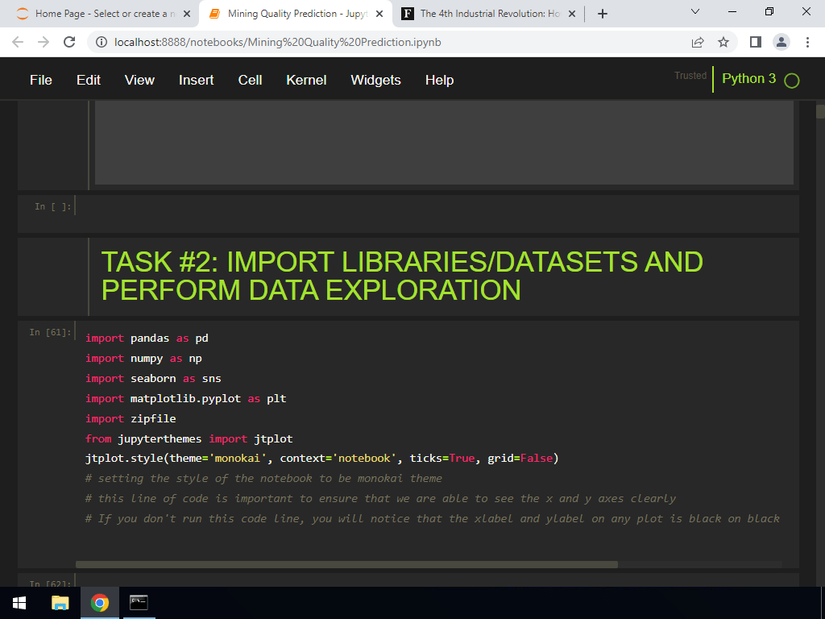Reload the Jupyter notebook page
Viewport: 825px width, 619px height.
tap(69, 42)
